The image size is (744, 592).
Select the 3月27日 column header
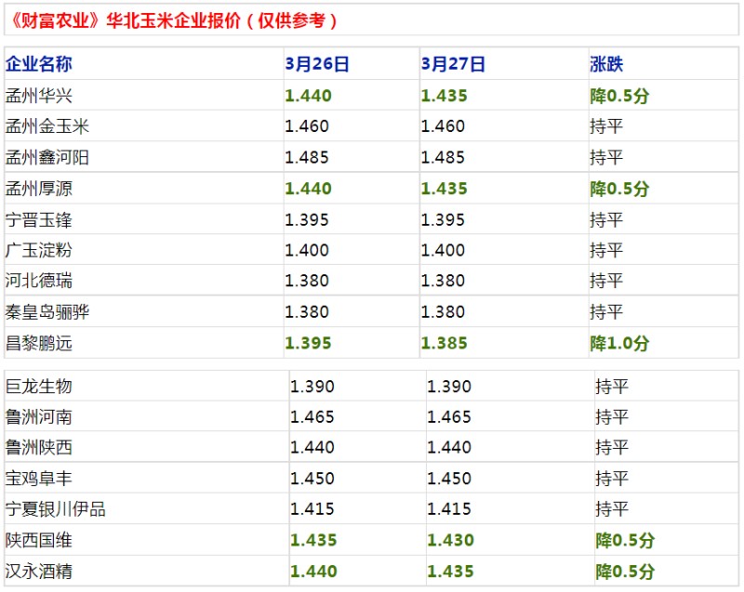pos(453,64)
